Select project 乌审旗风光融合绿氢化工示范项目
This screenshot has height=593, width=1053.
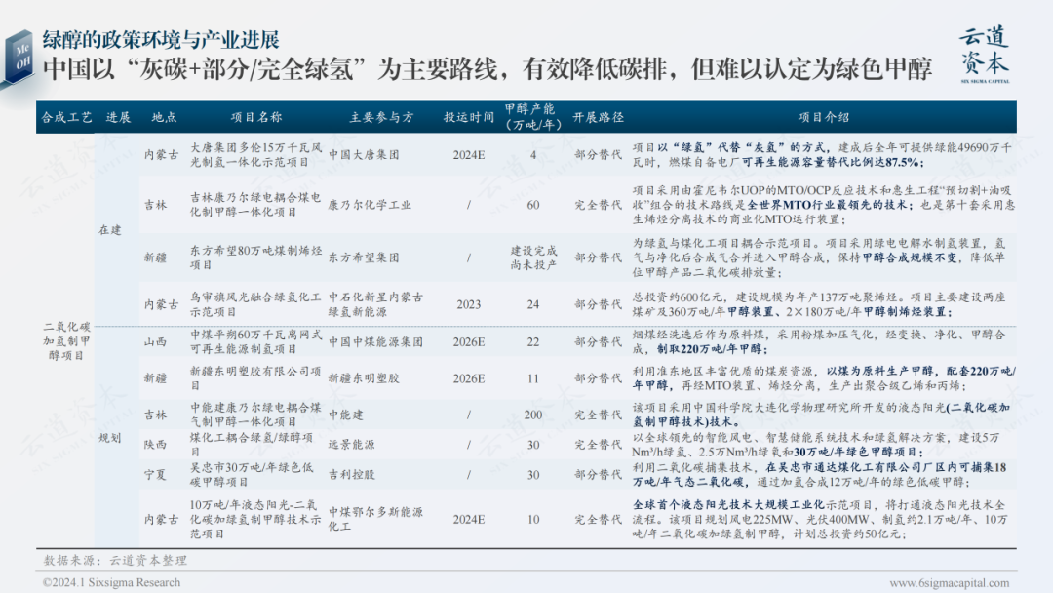pyautogui.click(x=255, y=304)
